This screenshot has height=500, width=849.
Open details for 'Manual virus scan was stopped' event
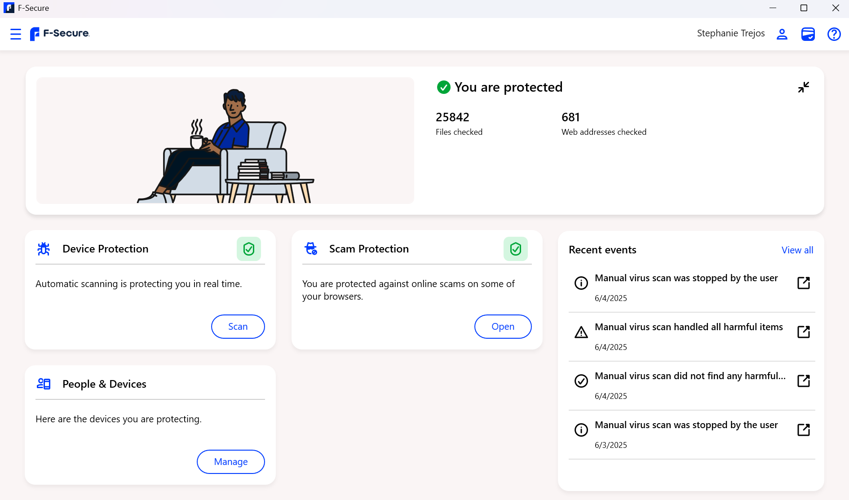coord(804,283)
